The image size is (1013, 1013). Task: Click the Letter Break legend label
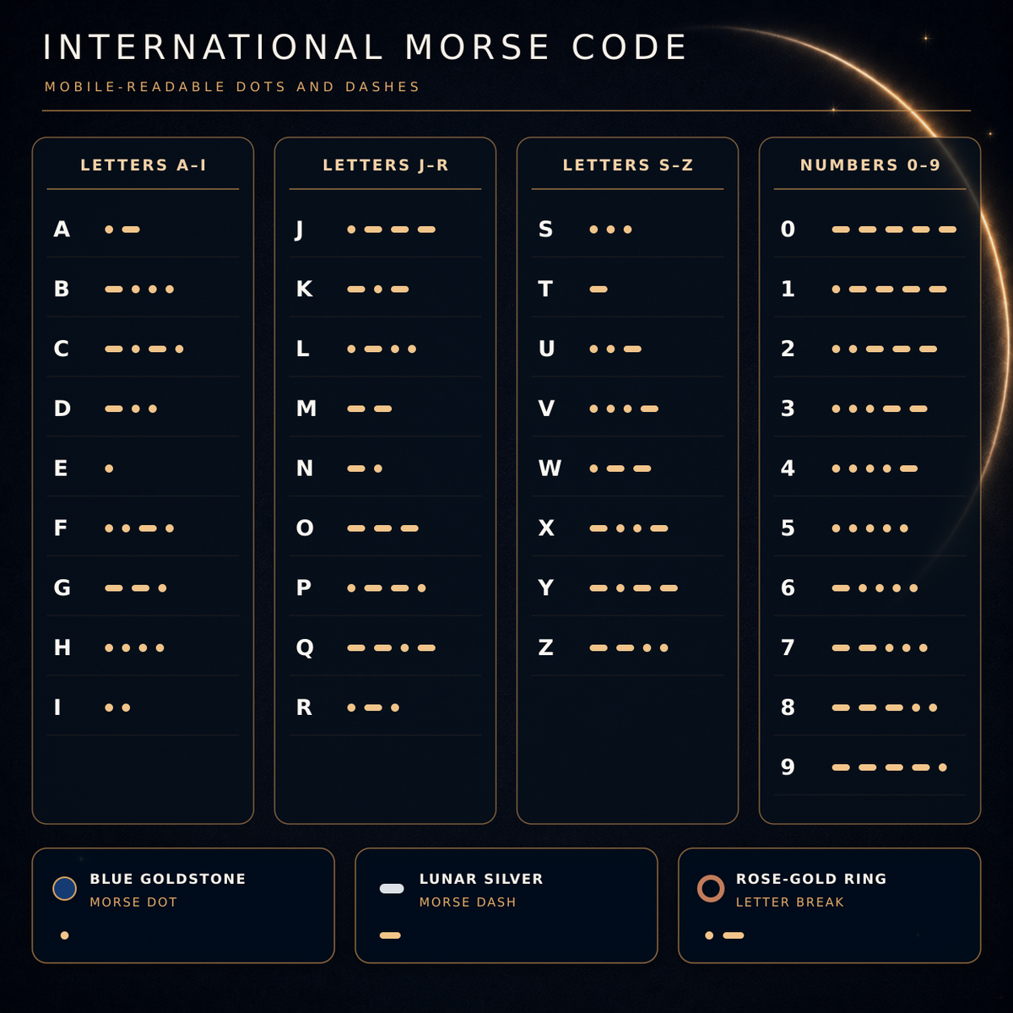(x=789, y=902)
